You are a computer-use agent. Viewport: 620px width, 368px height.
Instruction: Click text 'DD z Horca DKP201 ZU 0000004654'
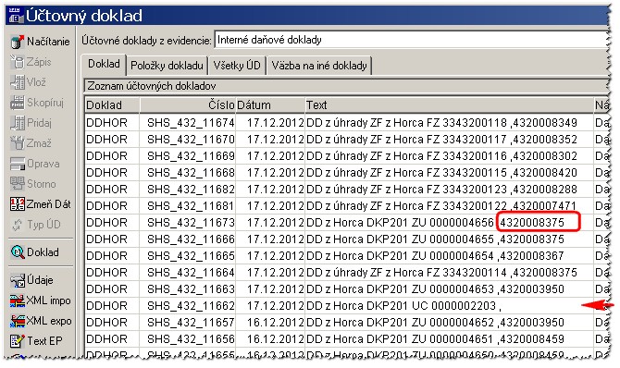coord(400,256)
